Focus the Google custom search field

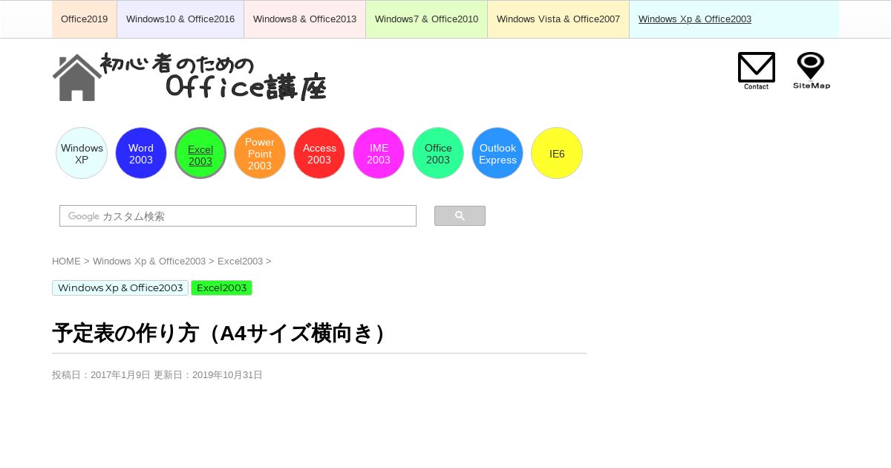click(238, 215)
